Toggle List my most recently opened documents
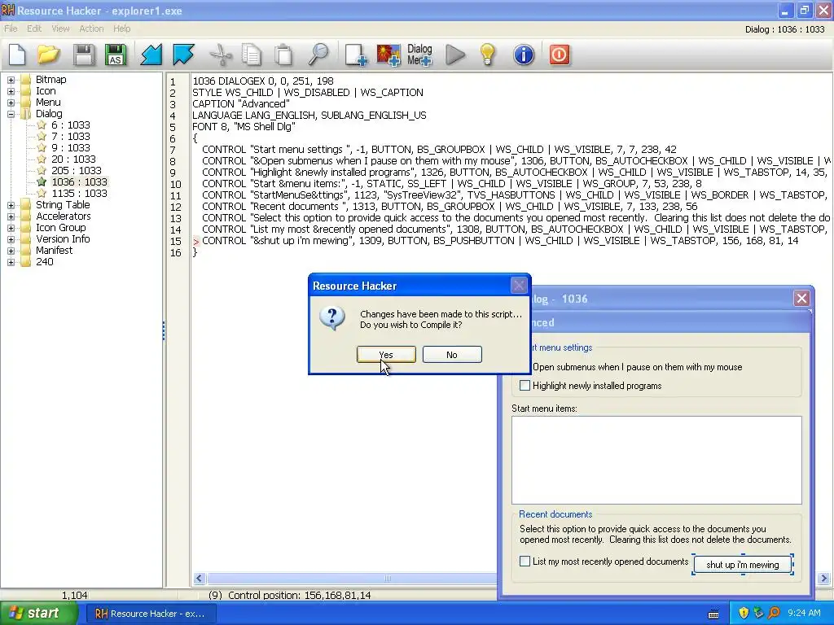Viewport: 834px width, 625px height. tap(525, 562)
